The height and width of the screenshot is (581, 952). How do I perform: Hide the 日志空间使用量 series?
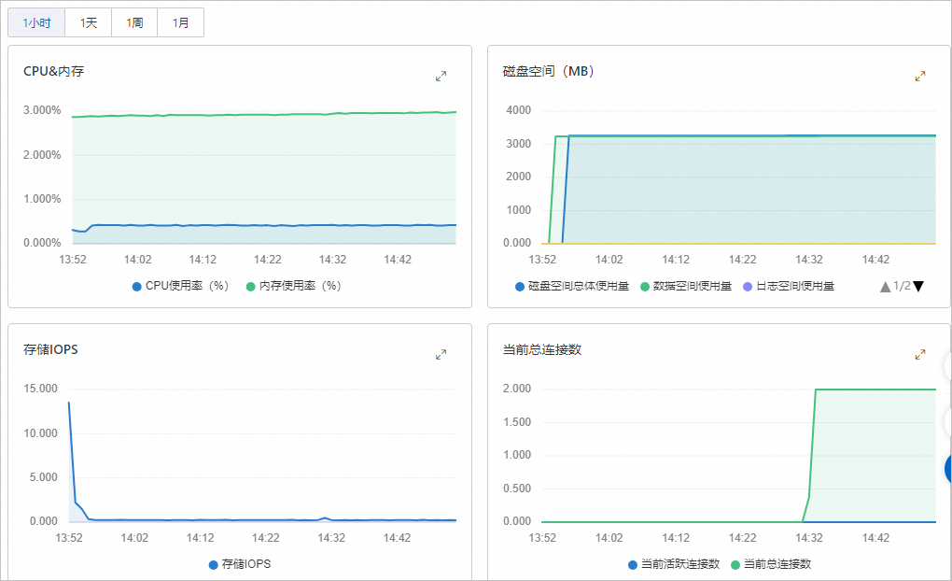[x=789, y=286]
